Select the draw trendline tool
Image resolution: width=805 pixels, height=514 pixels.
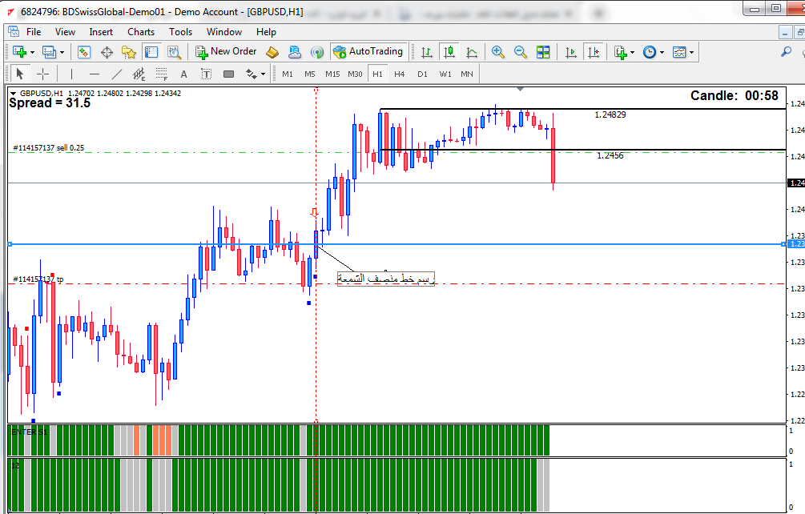click(x=117, y=74)
